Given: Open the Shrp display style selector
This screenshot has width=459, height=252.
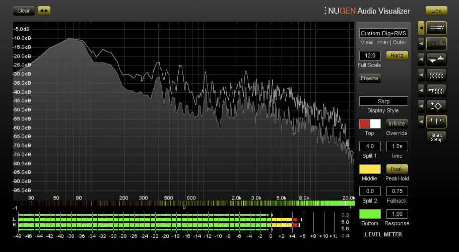Looking at the screenshot, I should [x=383, y=101].
